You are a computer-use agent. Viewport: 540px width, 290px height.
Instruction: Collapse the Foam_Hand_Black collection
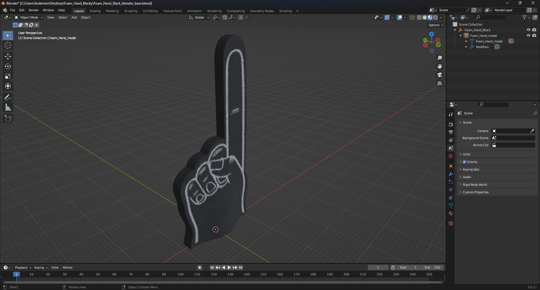tap(455, 30)
